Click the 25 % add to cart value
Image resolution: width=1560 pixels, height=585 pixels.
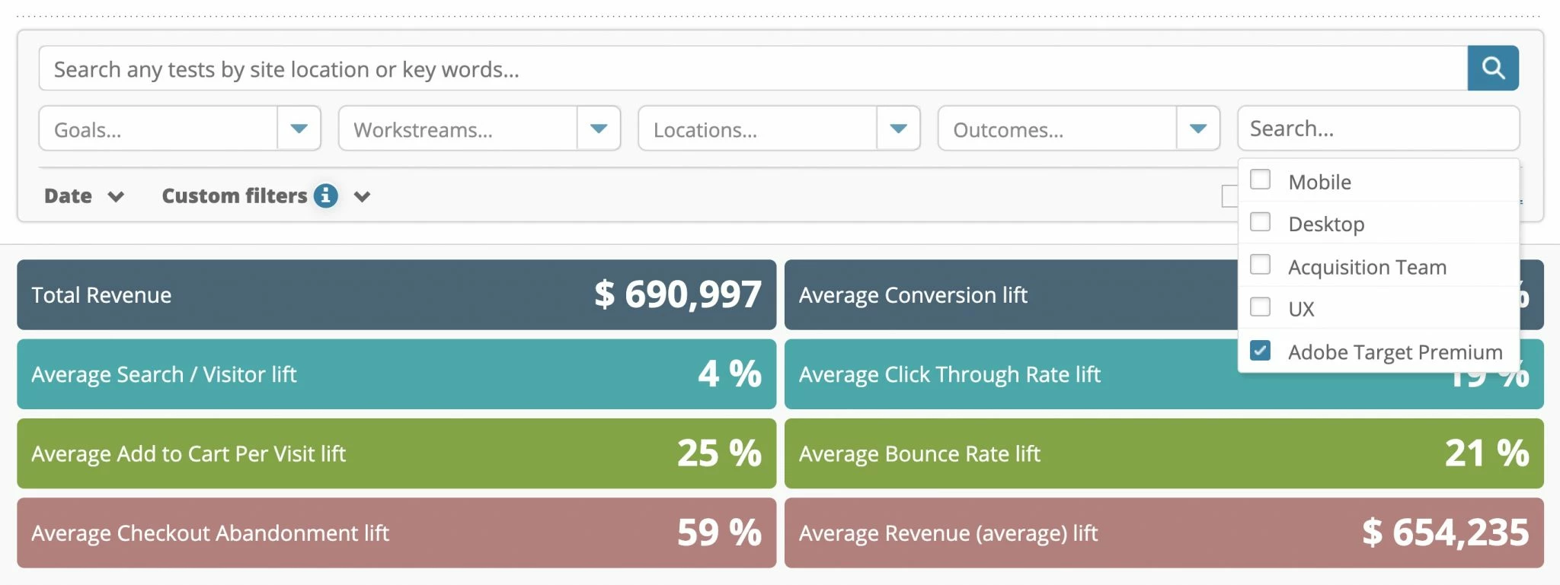click(719, 453)
